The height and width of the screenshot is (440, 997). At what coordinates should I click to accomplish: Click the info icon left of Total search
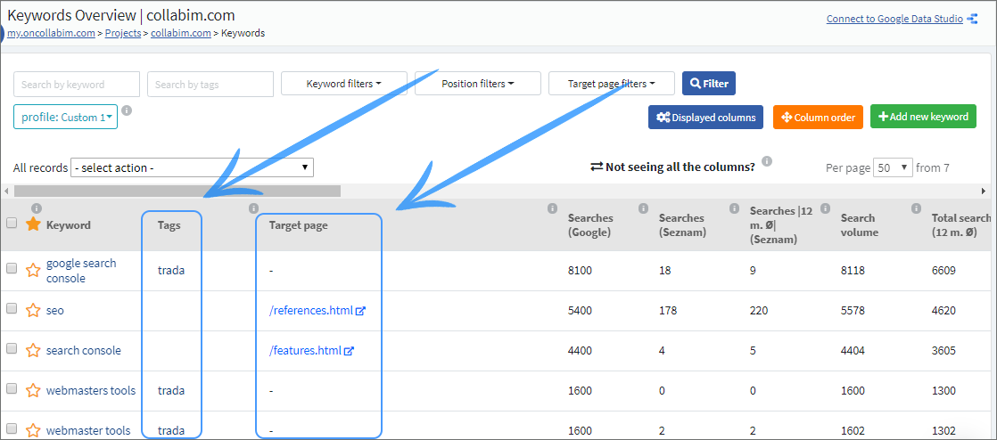coord(916,208)
